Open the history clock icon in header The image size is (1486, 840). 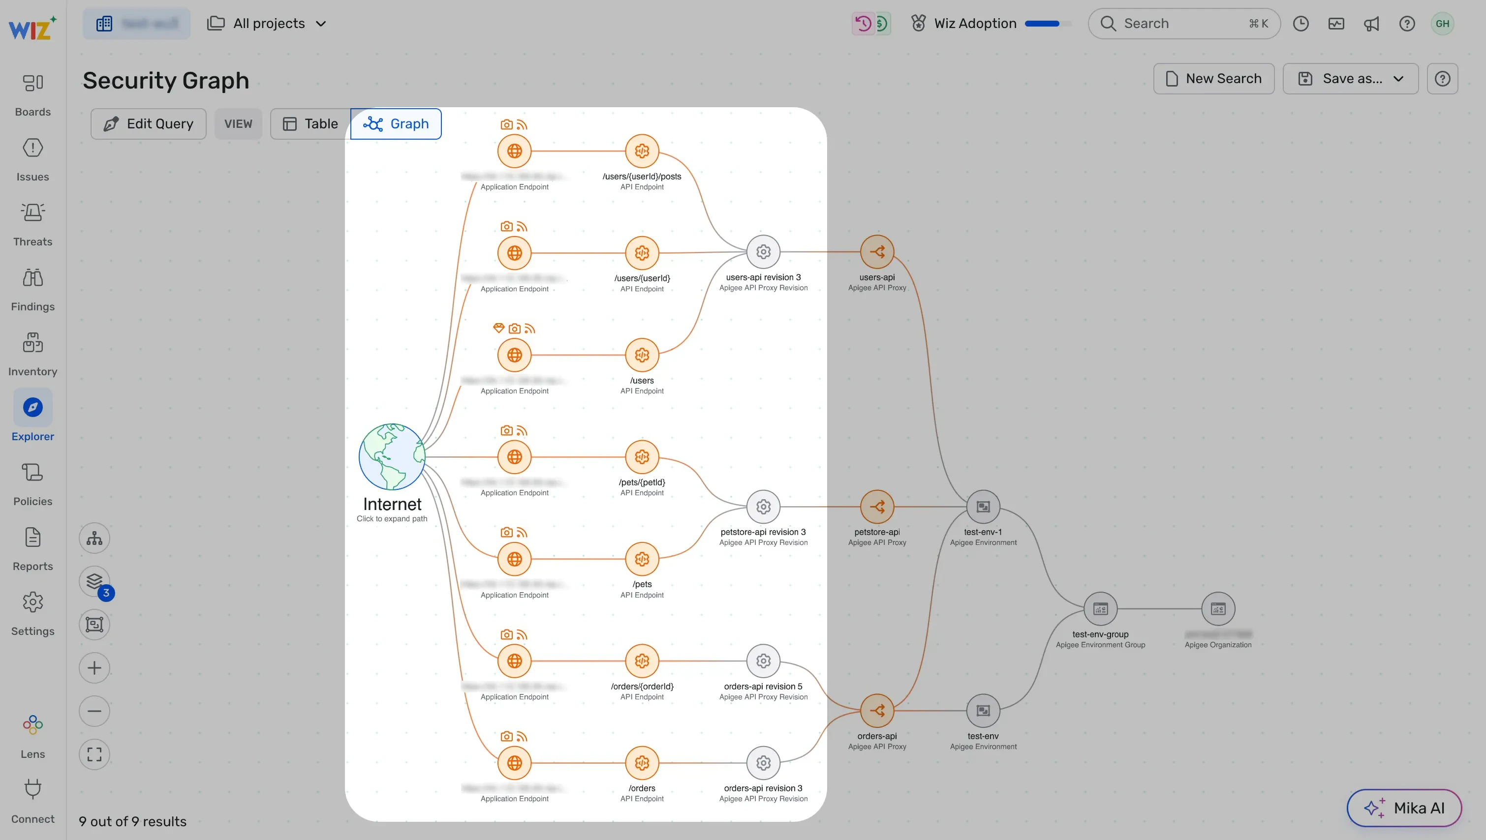(x=1301, y=24)
